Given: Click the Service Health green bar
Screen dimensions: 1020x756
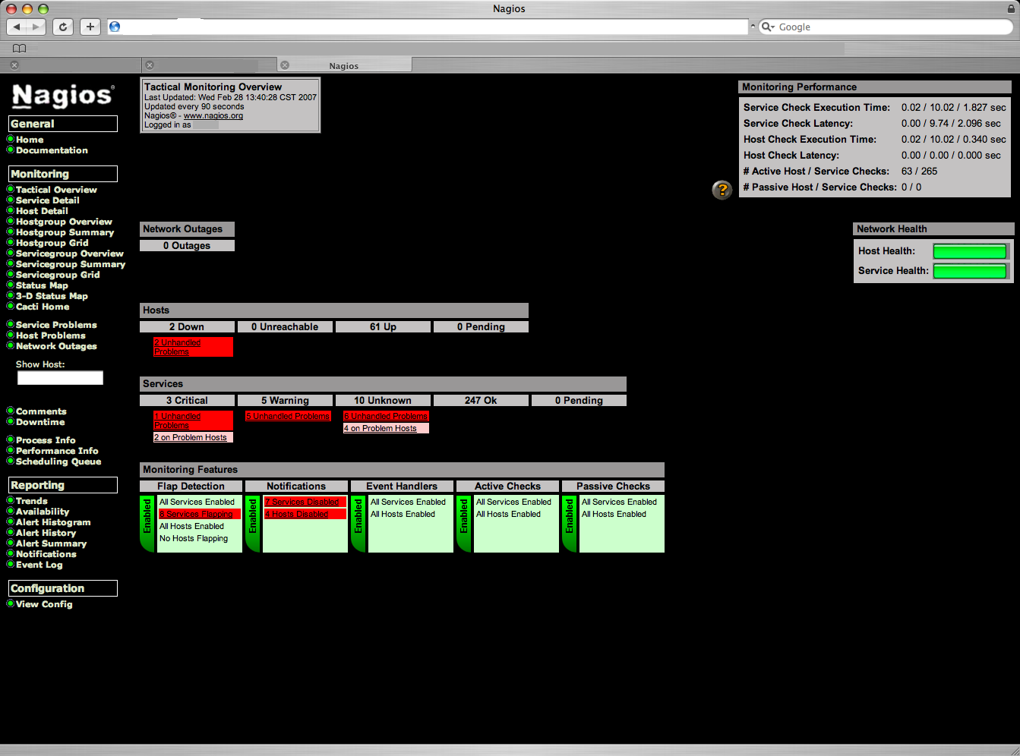Looking at the screenshot, I should pos(970,271).
